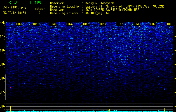
Task: Click the Receiving Location label
Action: point(65,6)
